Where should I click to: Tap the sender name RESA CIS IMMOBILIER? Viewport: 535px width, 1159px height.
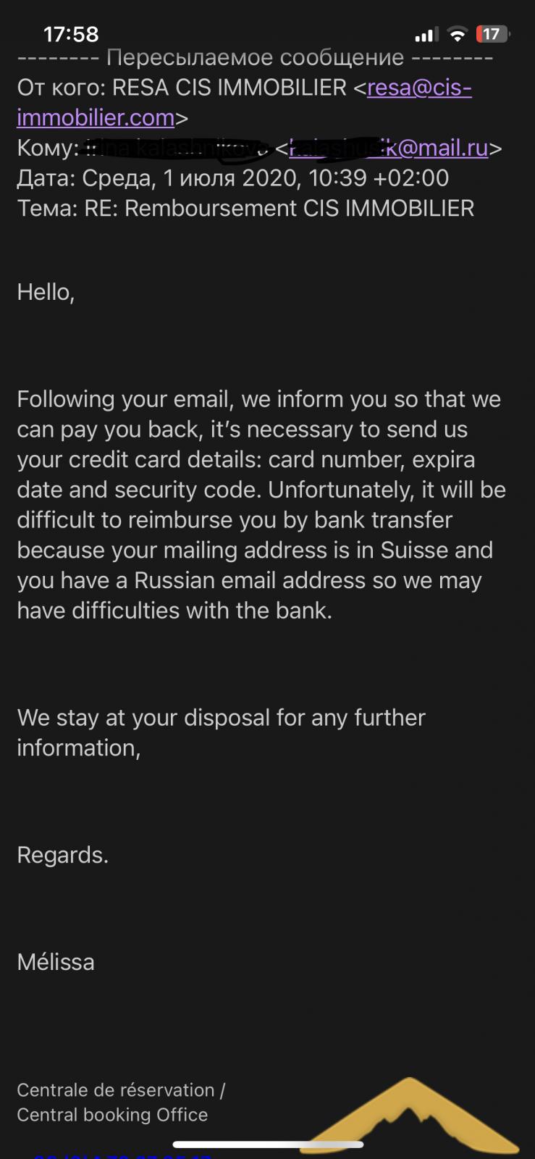tap(229, 88)
